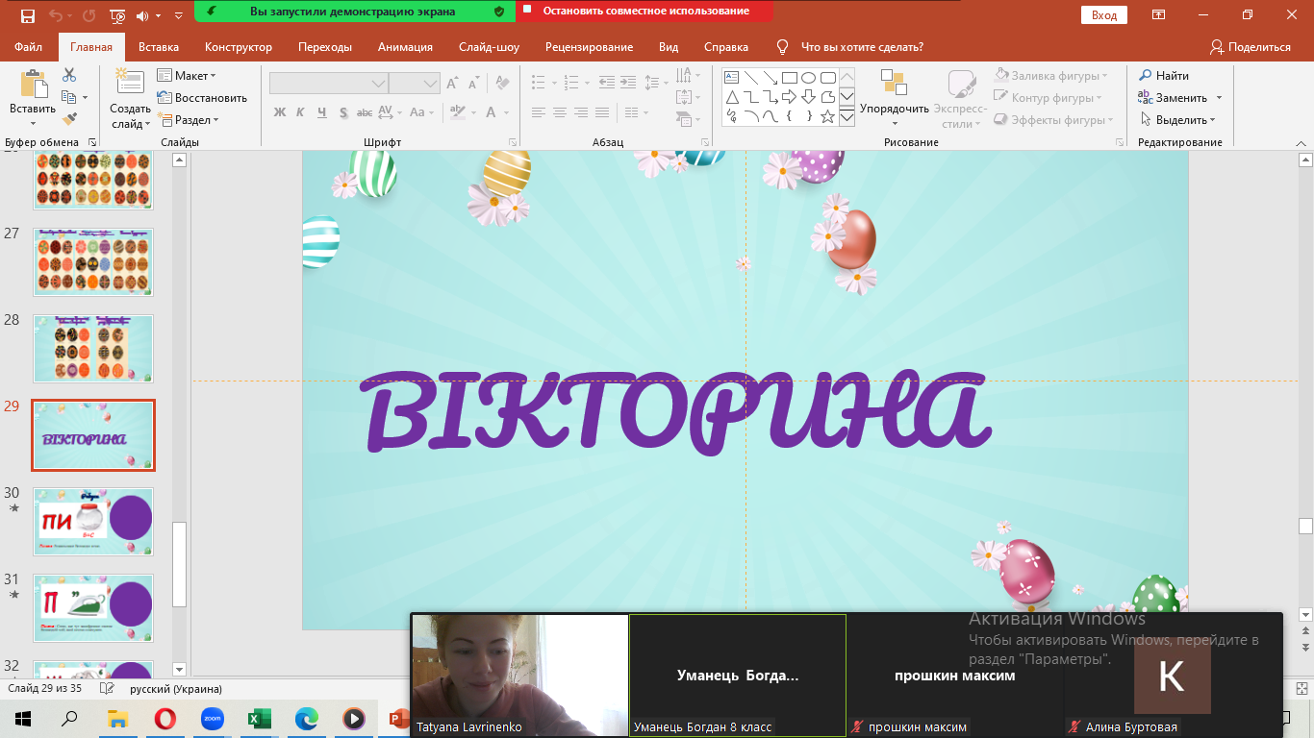Toggle text shadow (S) formatting
This screenshot has width=1314, height=738.
(x=343, y=112)
